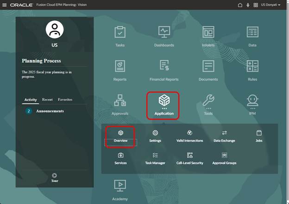Open the IPM icon
289x204 pixels.
pos(252,101)
